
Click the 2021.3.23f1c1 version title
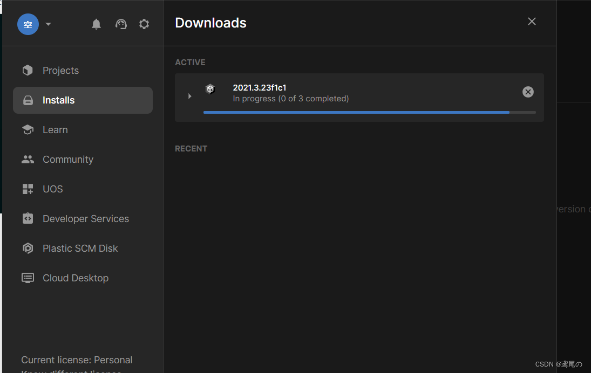(x=259, y=88)
